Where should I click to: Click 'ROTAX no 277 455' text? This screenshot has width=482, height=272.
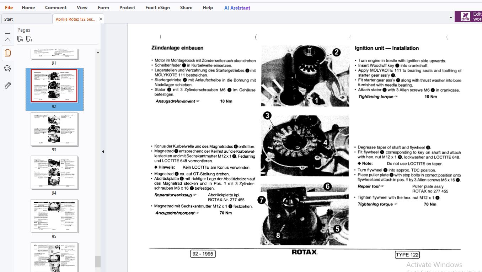[430, 191]
